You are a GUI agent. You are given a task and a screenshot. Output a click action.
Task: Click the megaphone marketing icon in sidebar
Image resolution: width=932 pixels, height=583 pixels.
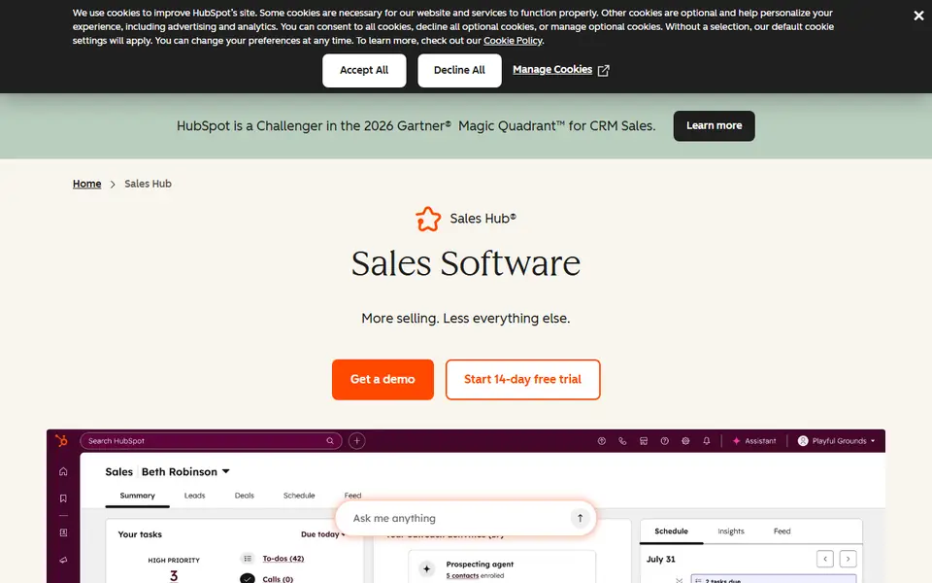pos(63,560)
